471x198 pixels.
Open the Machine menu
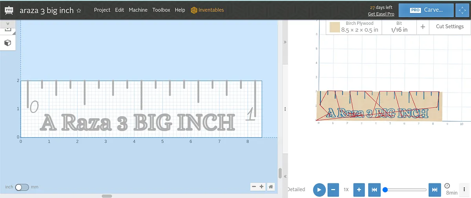coord(138,10)
